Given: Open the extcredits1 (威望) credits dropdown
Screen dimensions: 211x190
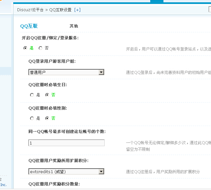Looking at the screenshot, I should pos(66,172).
